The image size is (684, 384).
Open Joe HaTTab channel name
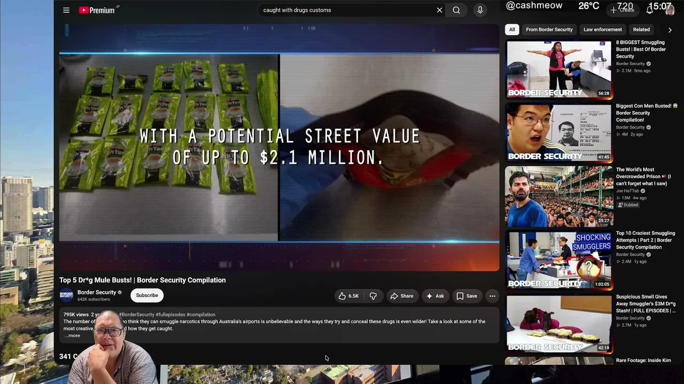[628, 191]
